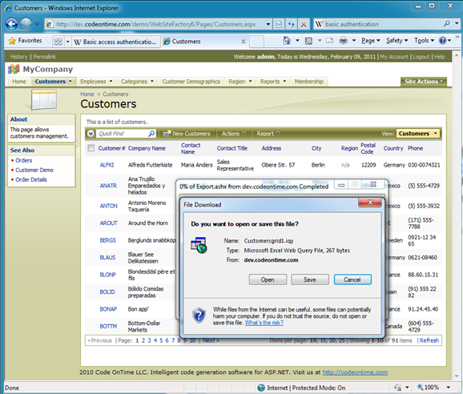Toggle the select-all checkbox in grid header
The height and width of the screenshot is (394, 463).
[91, 148]
